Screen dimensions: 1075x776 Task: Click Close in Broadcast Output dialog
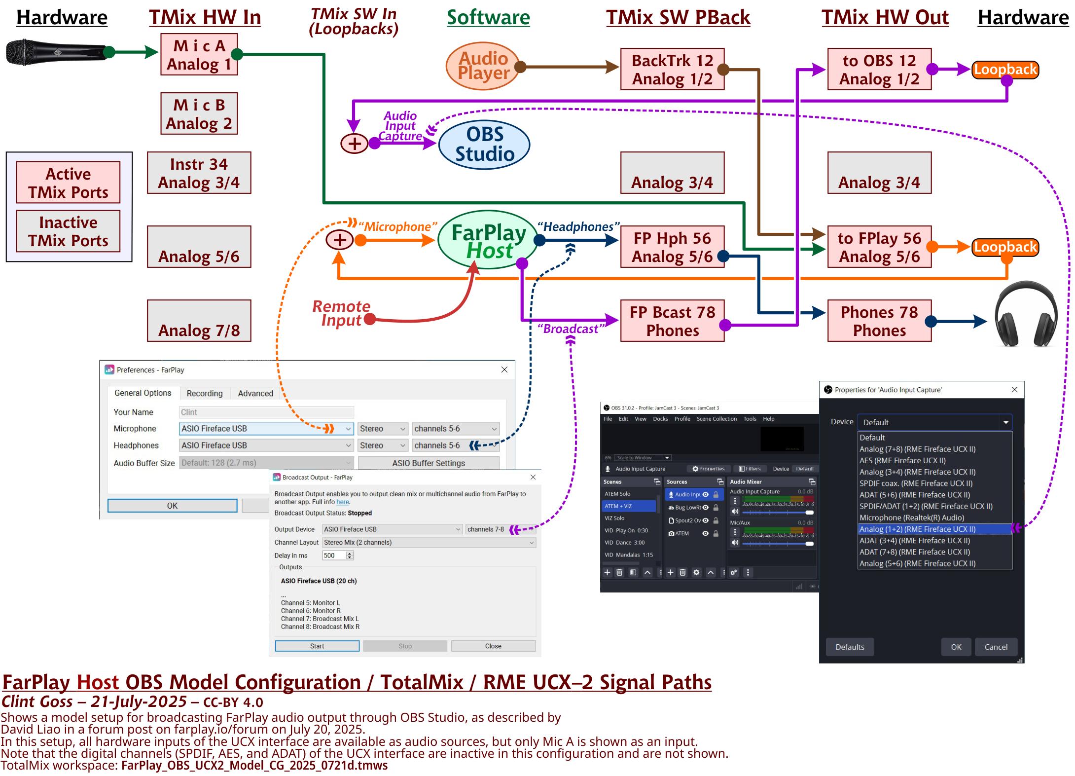pyautogui.click(x=493, y=647)
